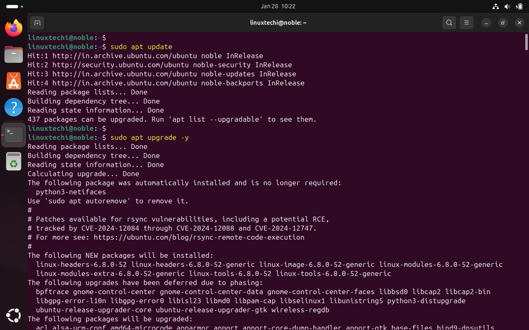529x330 pixels.
Task: Click the terminal vertical scrollbar handle
Action: point(526,42)
